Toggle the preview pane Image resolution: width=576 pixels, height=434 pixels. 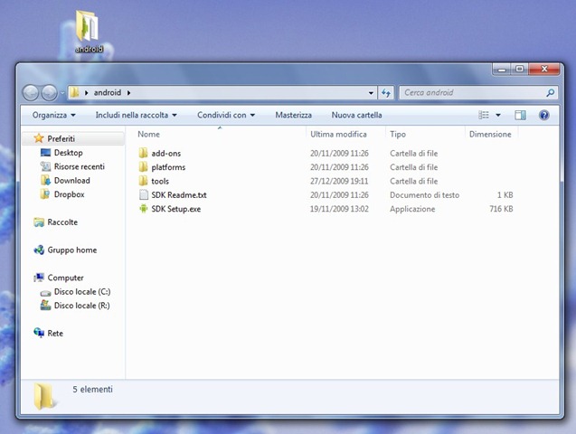(520, 116)
